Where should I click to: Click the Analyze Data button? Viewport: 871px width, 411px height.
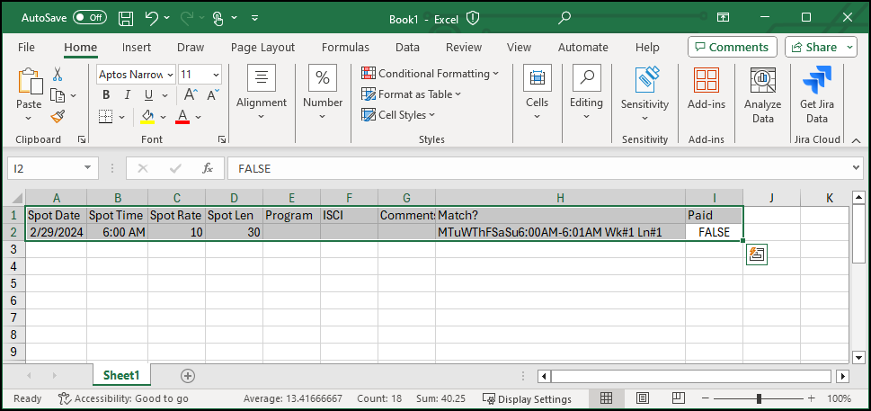(x=762, y=94)
